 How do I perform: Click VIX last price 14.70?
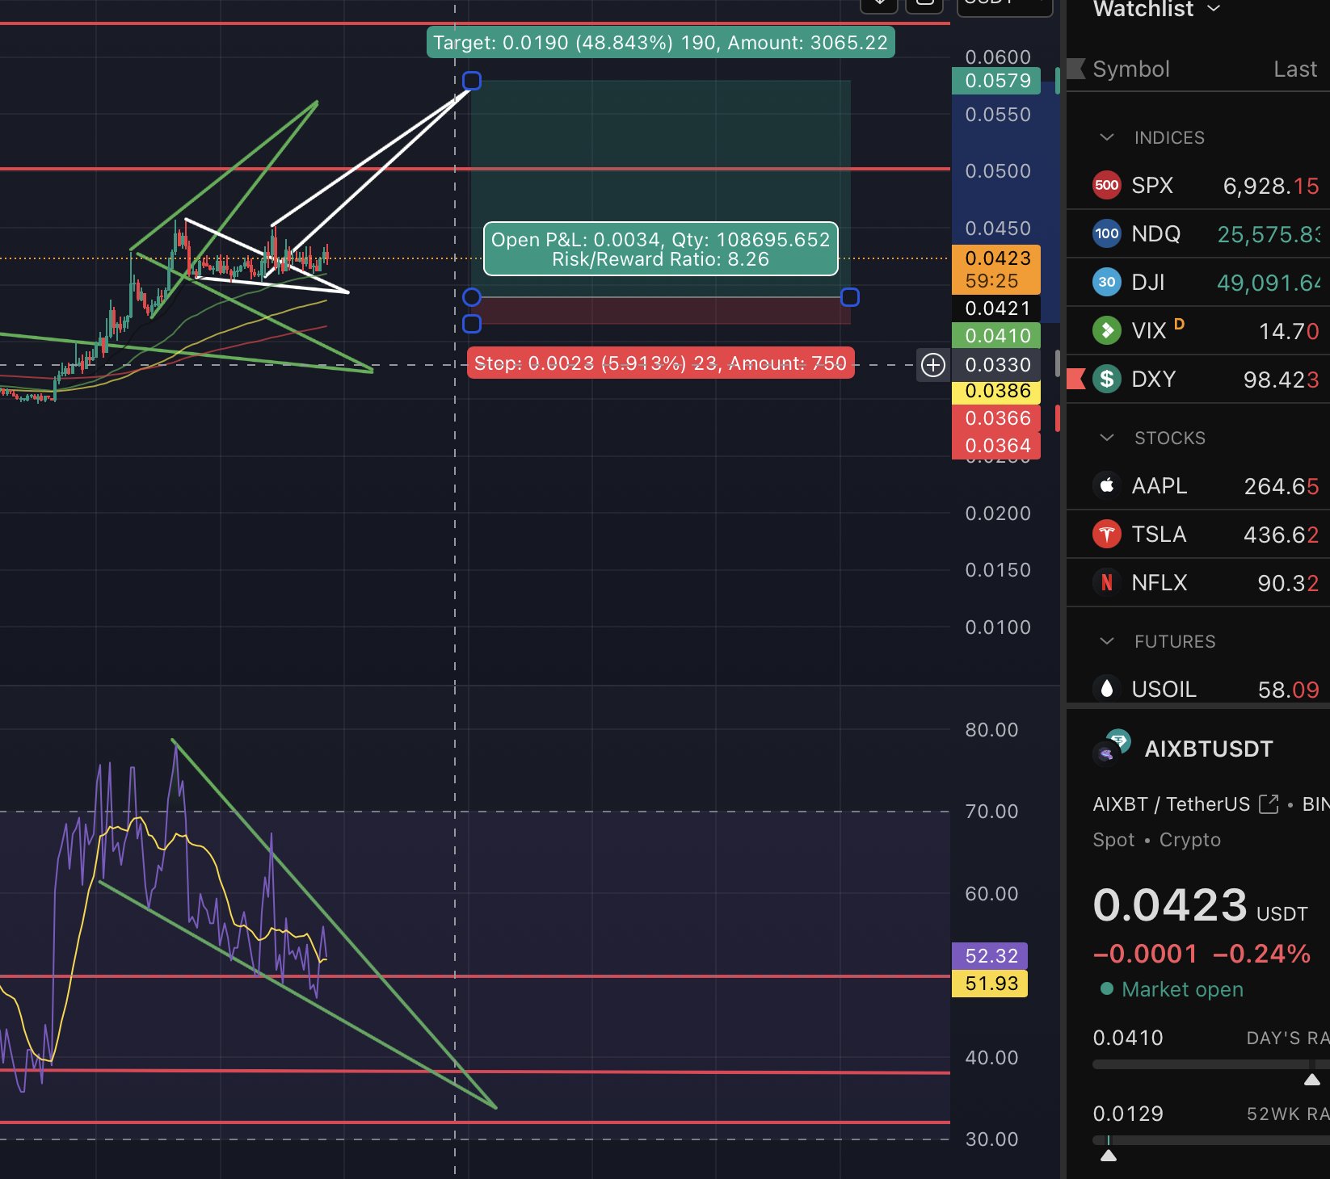pos(1289,332)
